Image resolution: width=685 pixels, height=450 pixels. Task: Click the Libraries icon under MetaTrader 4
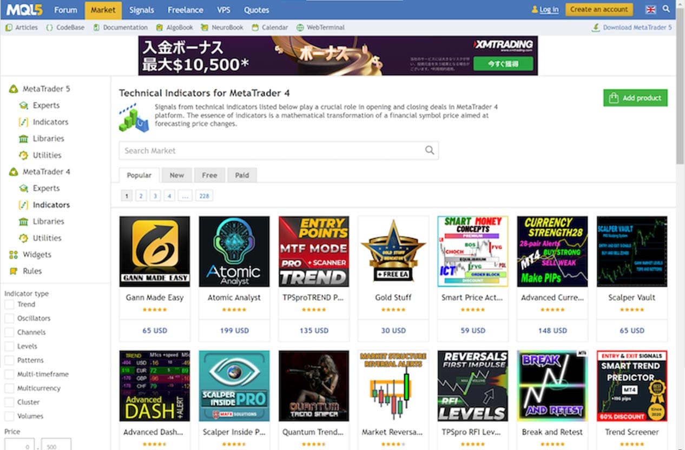pos(23,221)
